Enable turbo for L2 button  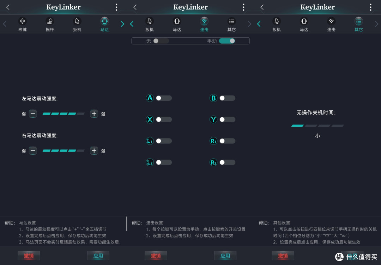(x=164, y=162)
